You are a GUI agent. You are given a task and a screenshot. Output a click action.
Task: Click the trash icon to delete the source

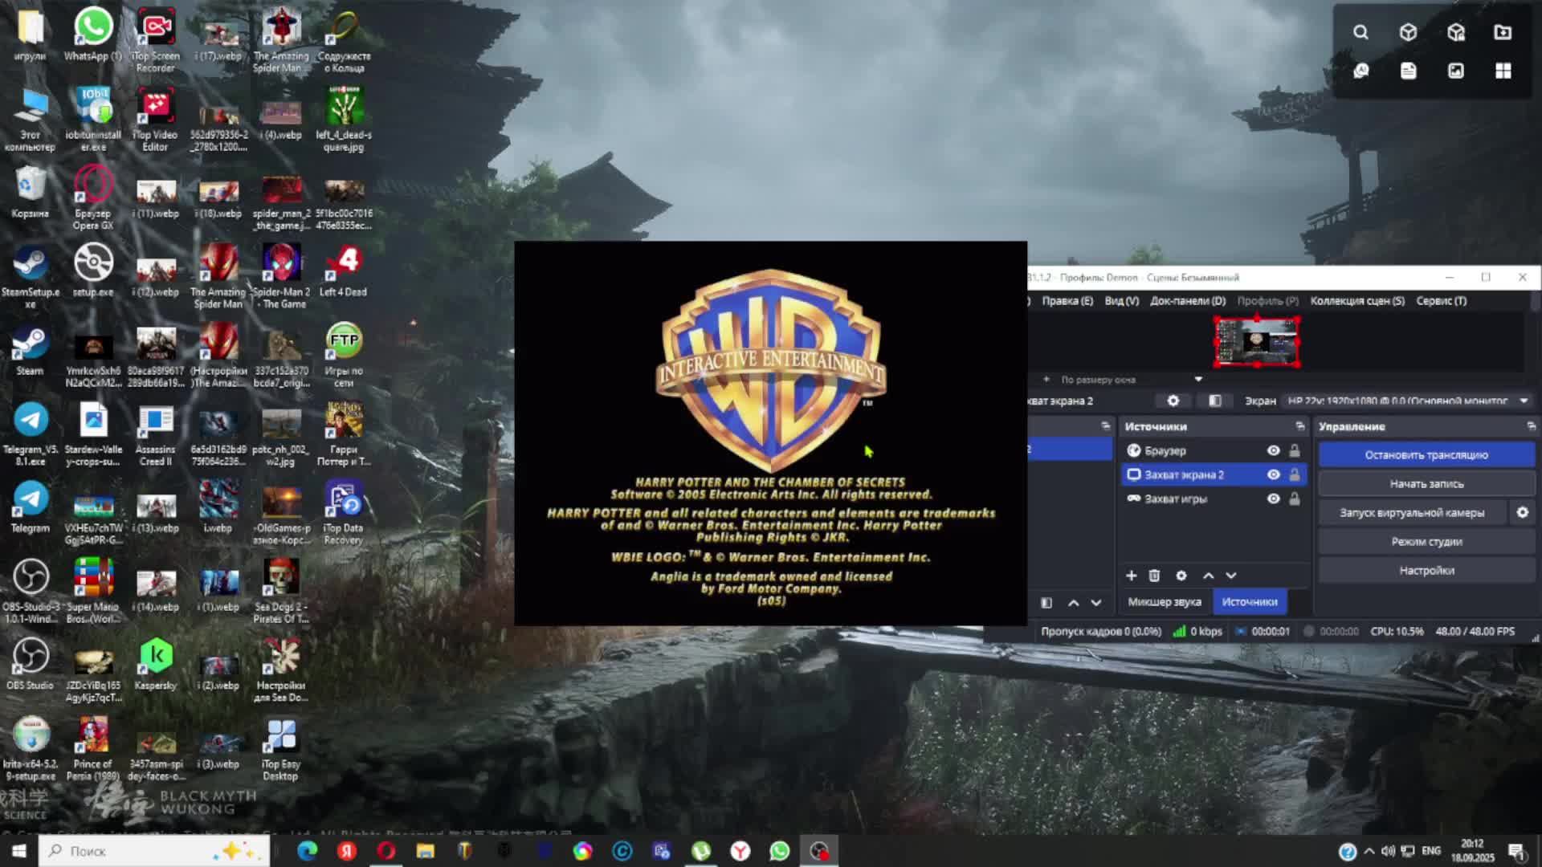(1155, 576)
